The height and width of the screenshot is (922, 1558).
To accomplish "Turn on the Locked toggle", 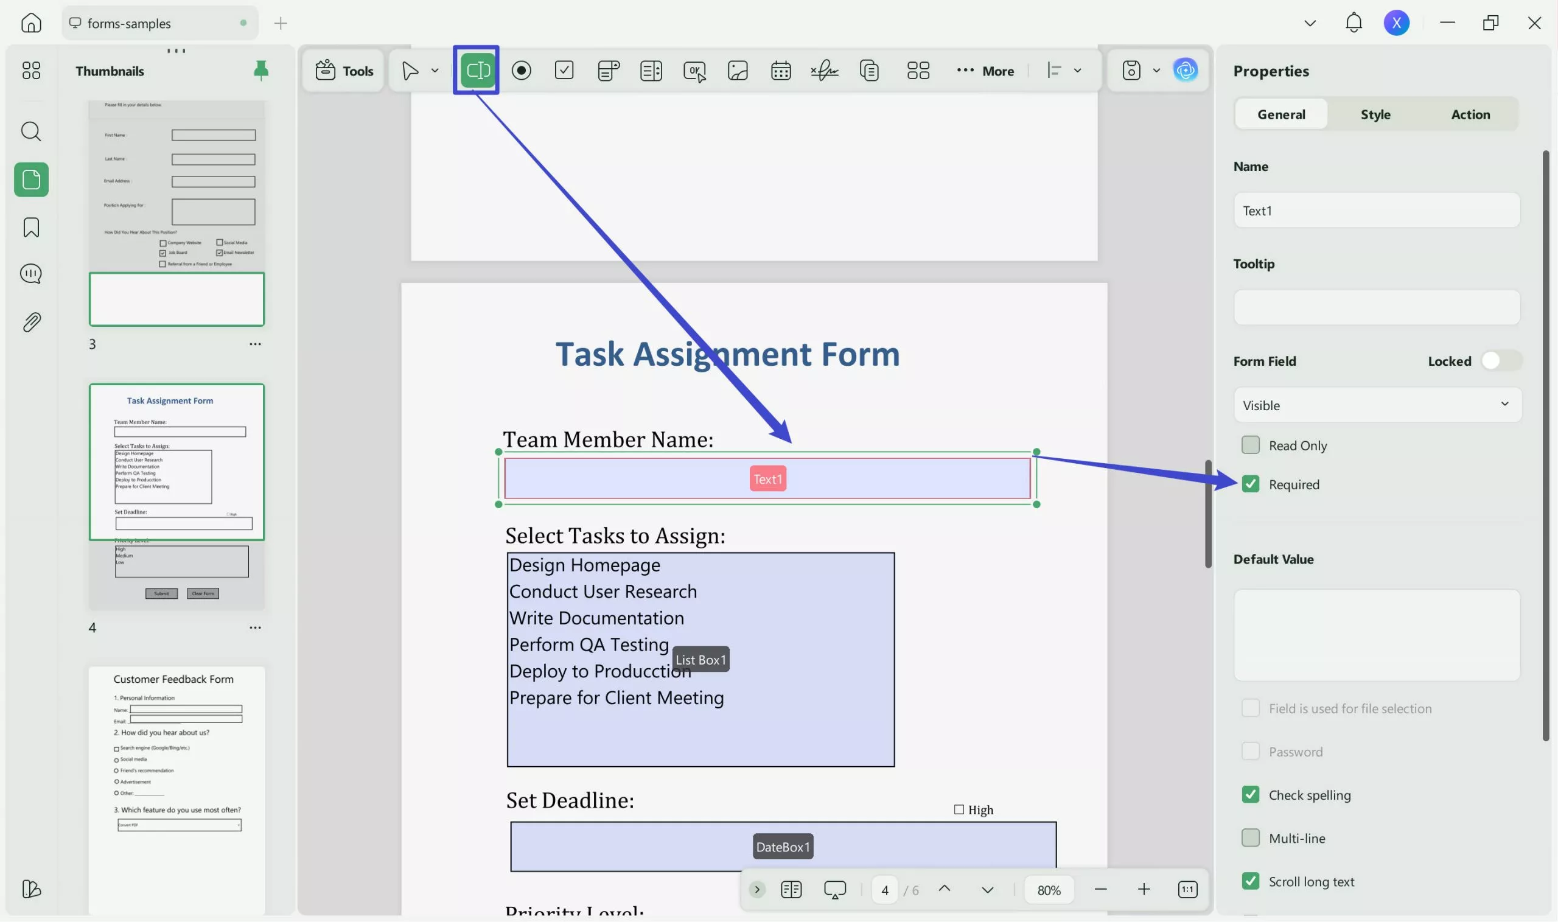I will coord(1500,361).
